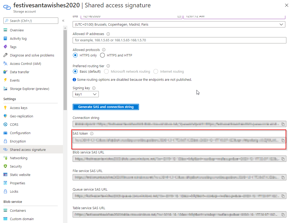Select HTTPS and HTTP protocol option

102,55
